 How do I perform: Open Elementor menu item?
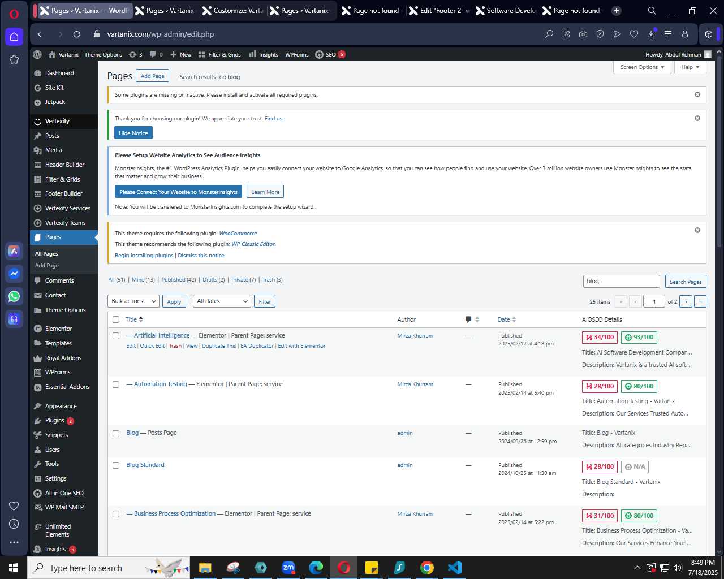pos(59,329)
